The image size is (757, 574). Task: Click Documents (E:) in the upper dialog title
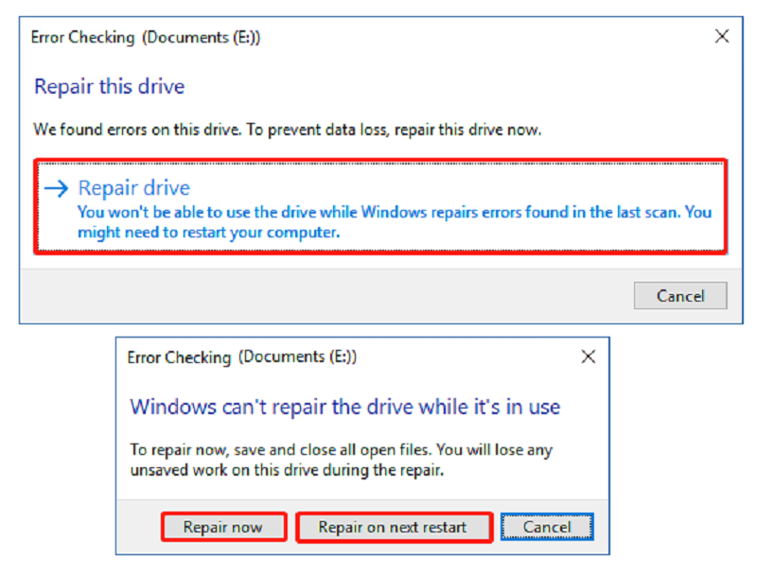point(202,38)
